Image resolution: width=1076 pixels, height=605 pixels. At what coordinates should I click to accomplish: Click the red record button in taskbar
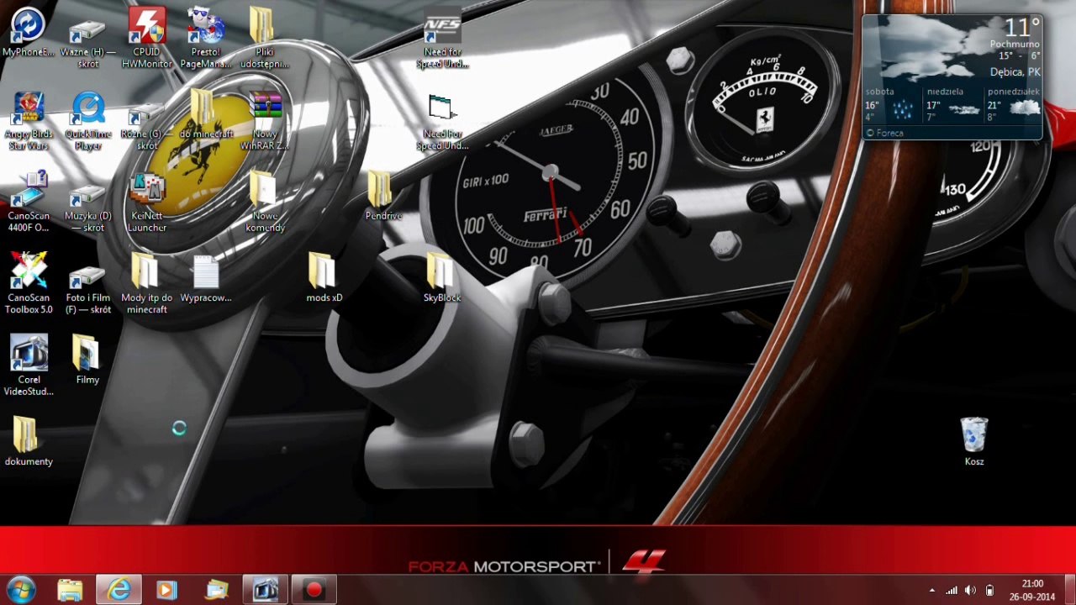coord(314,590)
